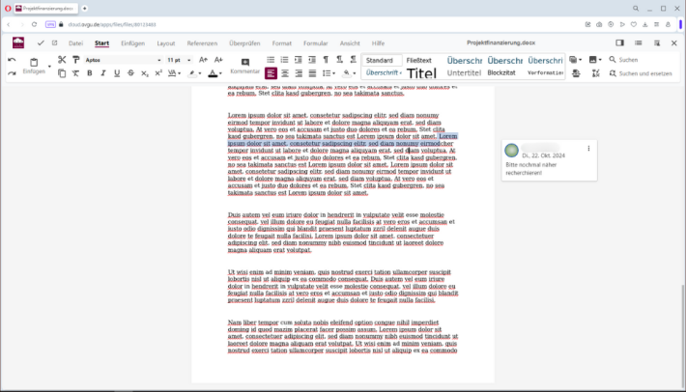686x392 pixels.
Task: Open the sidebar panel icon
Action: click(x=619, y=42)
